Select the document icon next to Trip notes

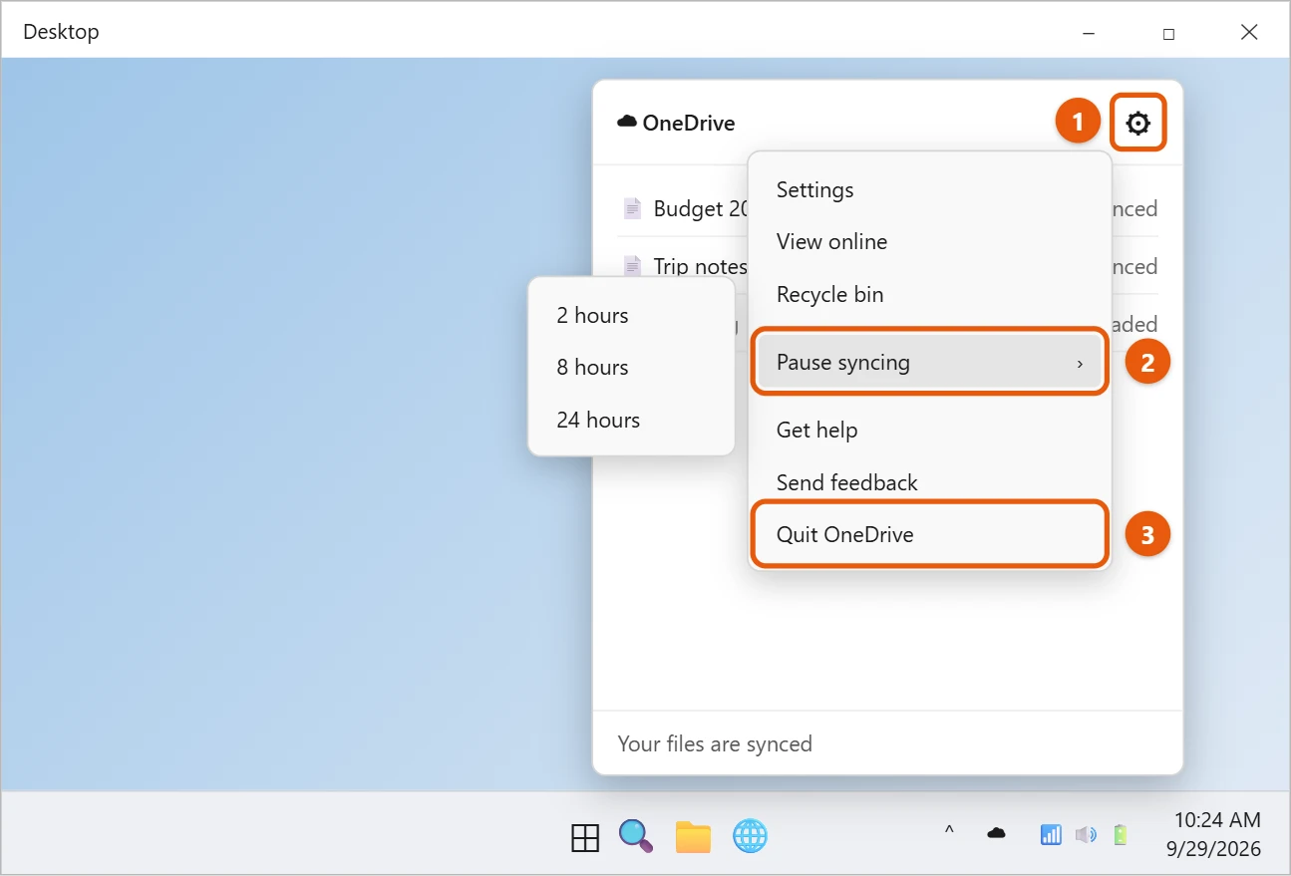click(631, 266)
